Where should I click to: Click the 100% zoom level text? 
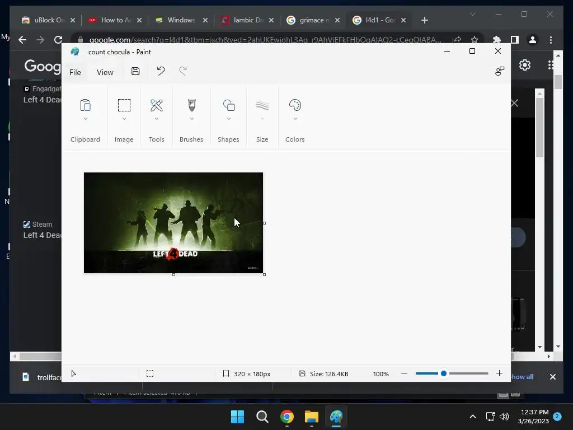(381, 373)
